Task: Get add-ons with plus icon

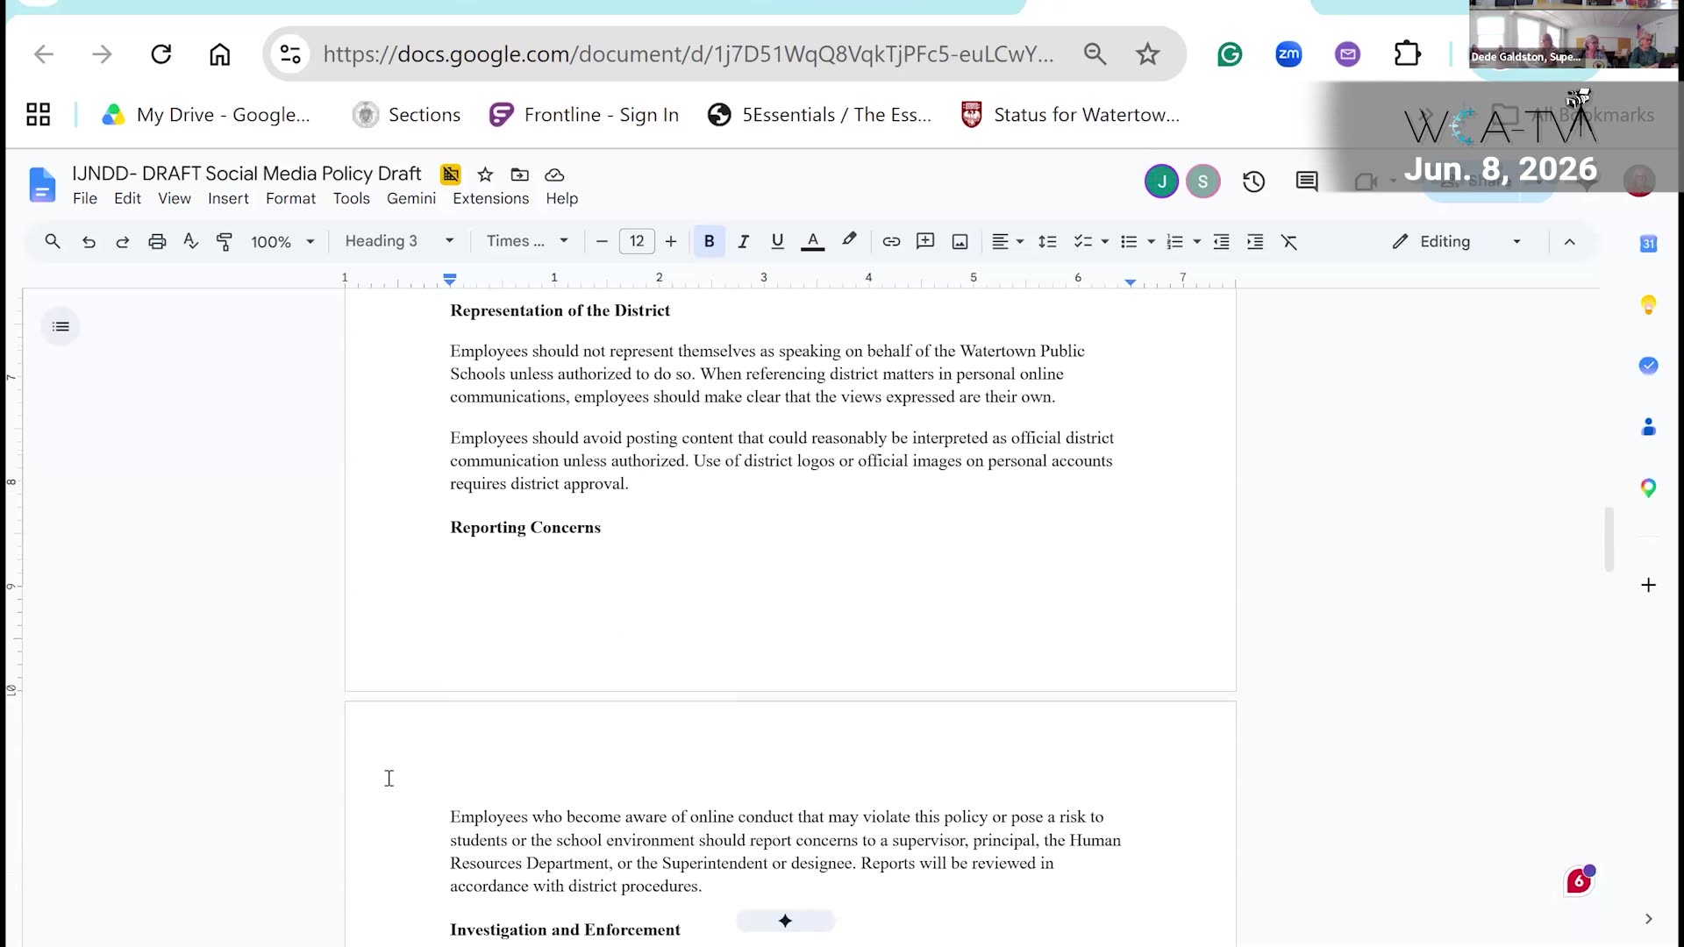Action: tap(1648, 585)
